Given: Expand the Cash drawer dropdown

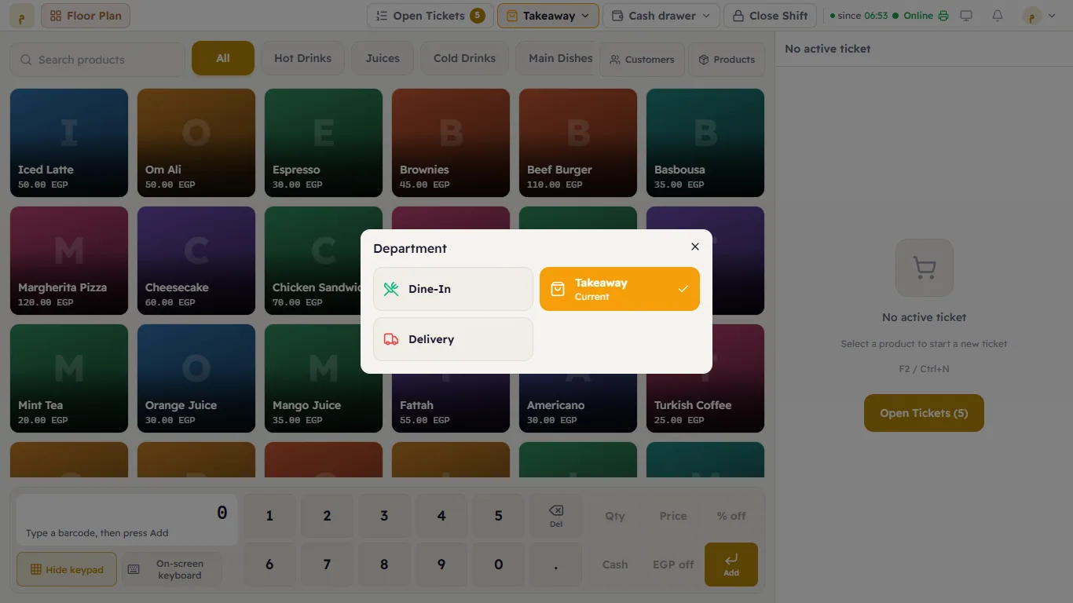Looking at the screenshot, I should [x=661, y=16].
